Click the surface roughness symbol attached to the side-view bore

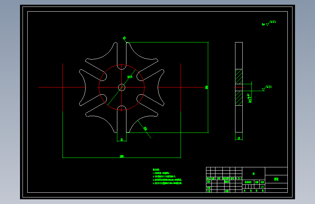coord(267,88)
